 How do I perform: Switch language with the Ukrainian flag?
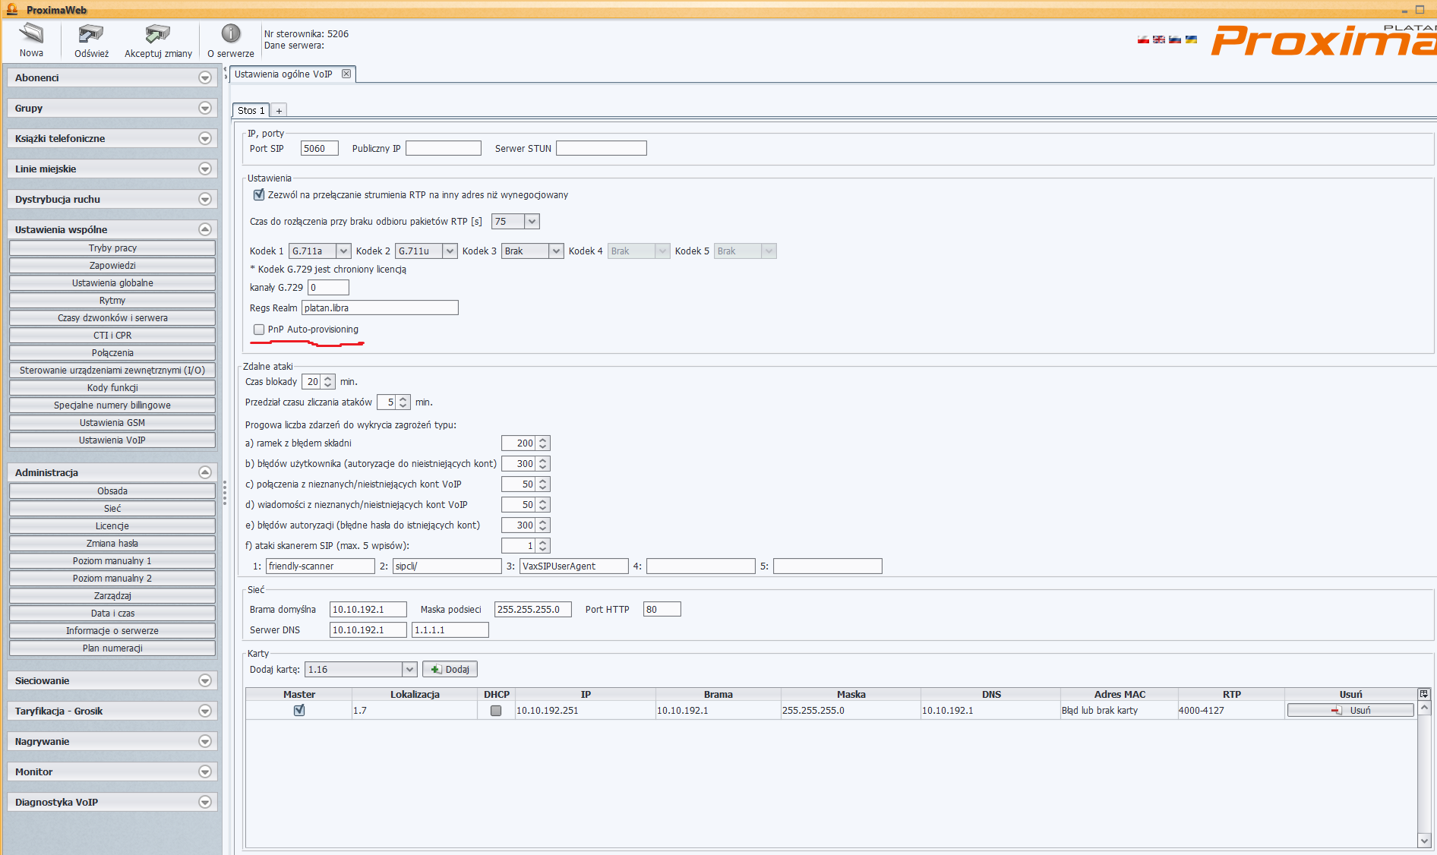(x=1191, y=39)
